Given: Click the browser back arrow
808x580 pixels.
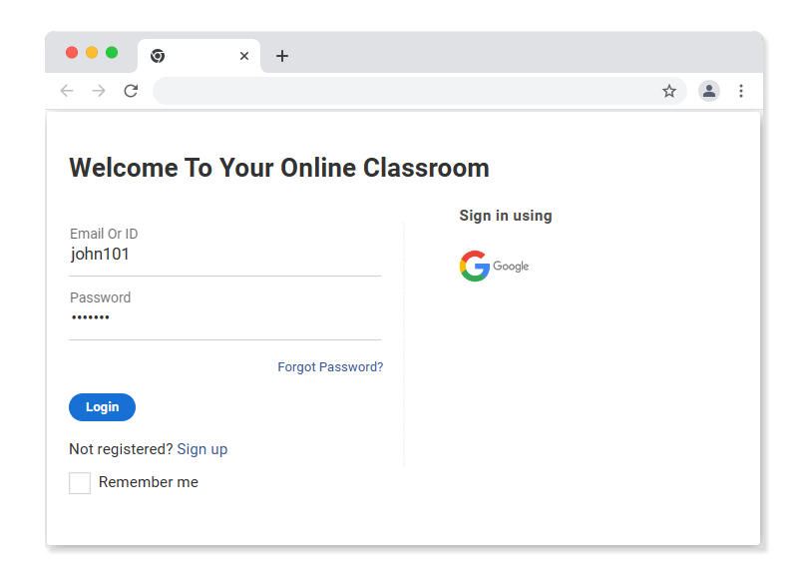Looking at the screenshot, I should [67, 91].
